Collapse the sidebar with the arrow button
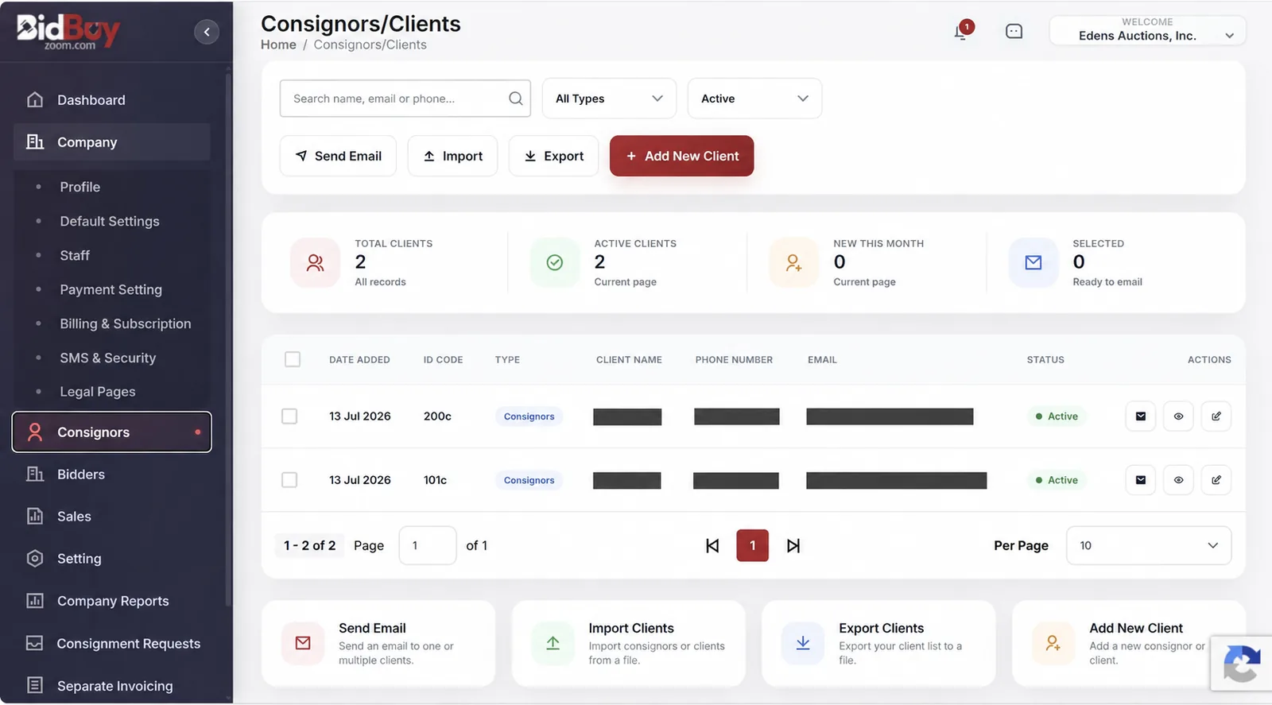Screen dimensions: 1272x705 (x=207, y=32)
